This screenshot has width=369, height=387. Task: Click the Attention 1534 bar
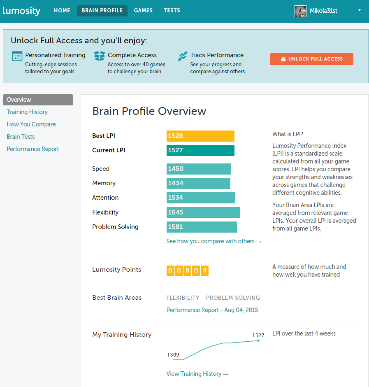[201, 198]
